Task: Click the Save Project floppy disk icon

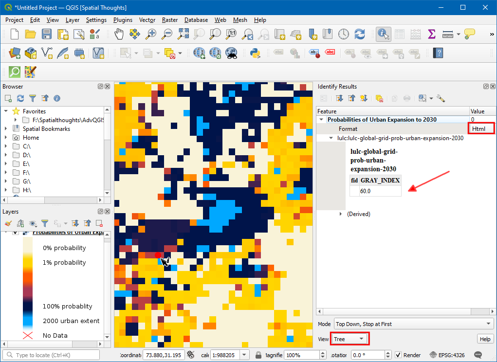Action: click(x=47, y=34)
